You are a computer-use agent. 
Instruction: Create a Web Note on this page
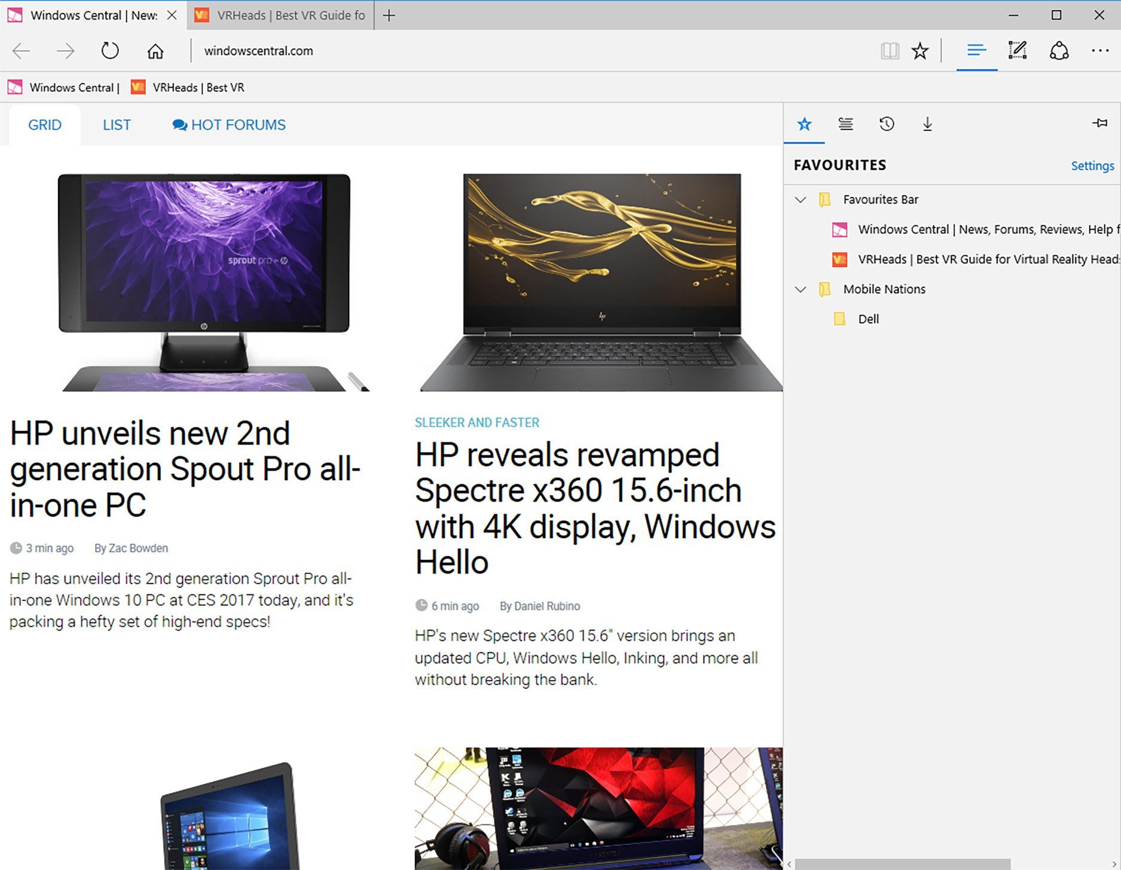(x=1017, y=51)
